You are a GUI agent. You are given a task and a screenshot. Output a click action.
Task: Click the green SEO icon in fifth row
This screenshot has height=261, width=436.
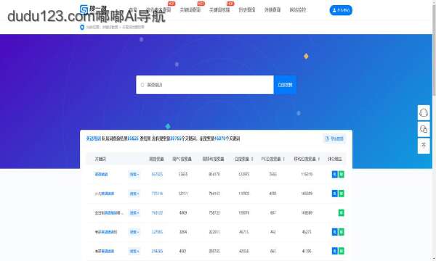pyautogui.click(x=342, y=251)
